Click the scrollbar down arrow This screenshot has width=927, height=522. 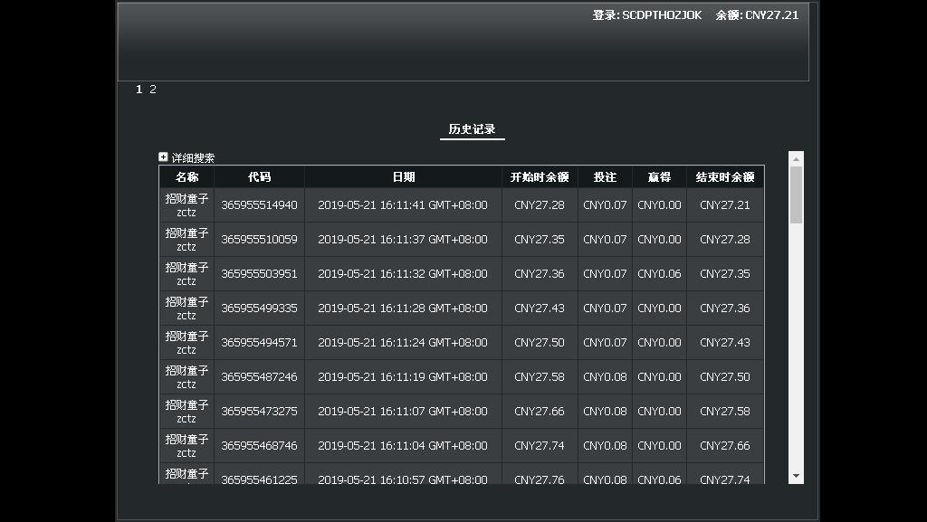[796, 476]
